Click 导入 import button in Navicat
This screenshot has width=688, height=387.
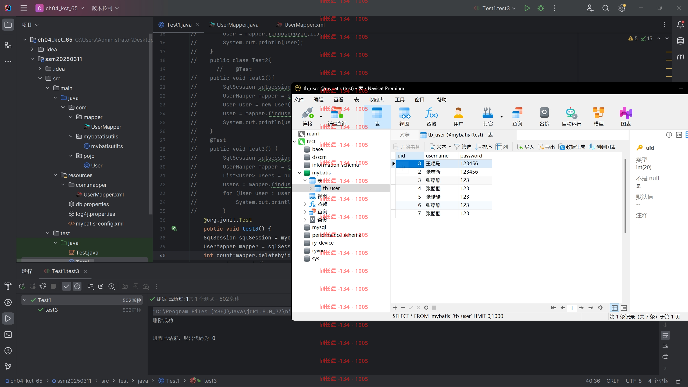point(526,147)
